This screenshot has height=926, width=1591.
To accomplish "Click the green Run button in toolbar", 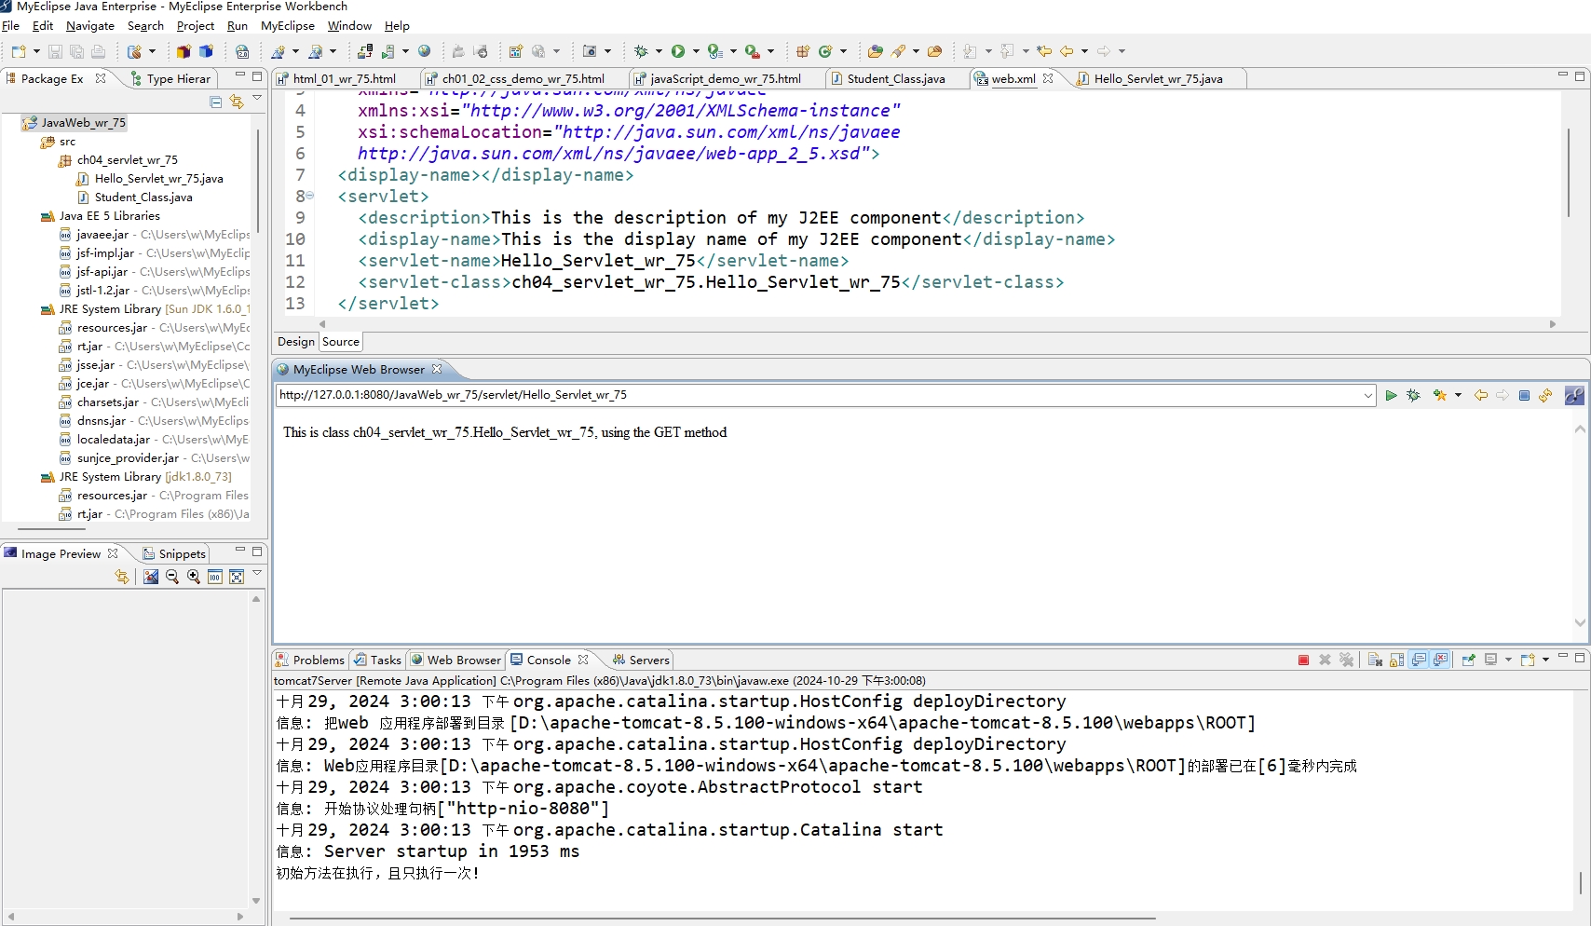I will click(678, 51).
